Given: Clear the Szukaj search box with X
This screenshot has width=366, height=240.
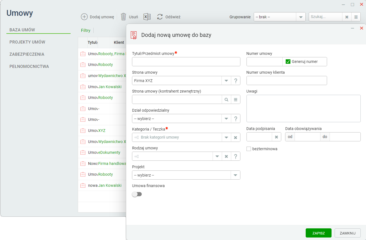Looking at the screenshot, I should [347, 17].
